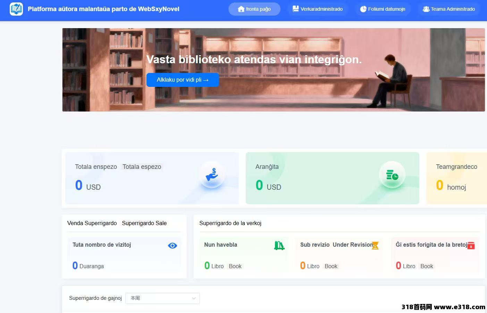Click the Teamgrandeco homoj card
Viewport: 487px width, 313px height.
pos(456,178)
